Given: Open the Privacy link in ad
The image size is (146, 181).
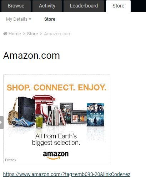Looking at the screenshot, I should tap(10, 160).
